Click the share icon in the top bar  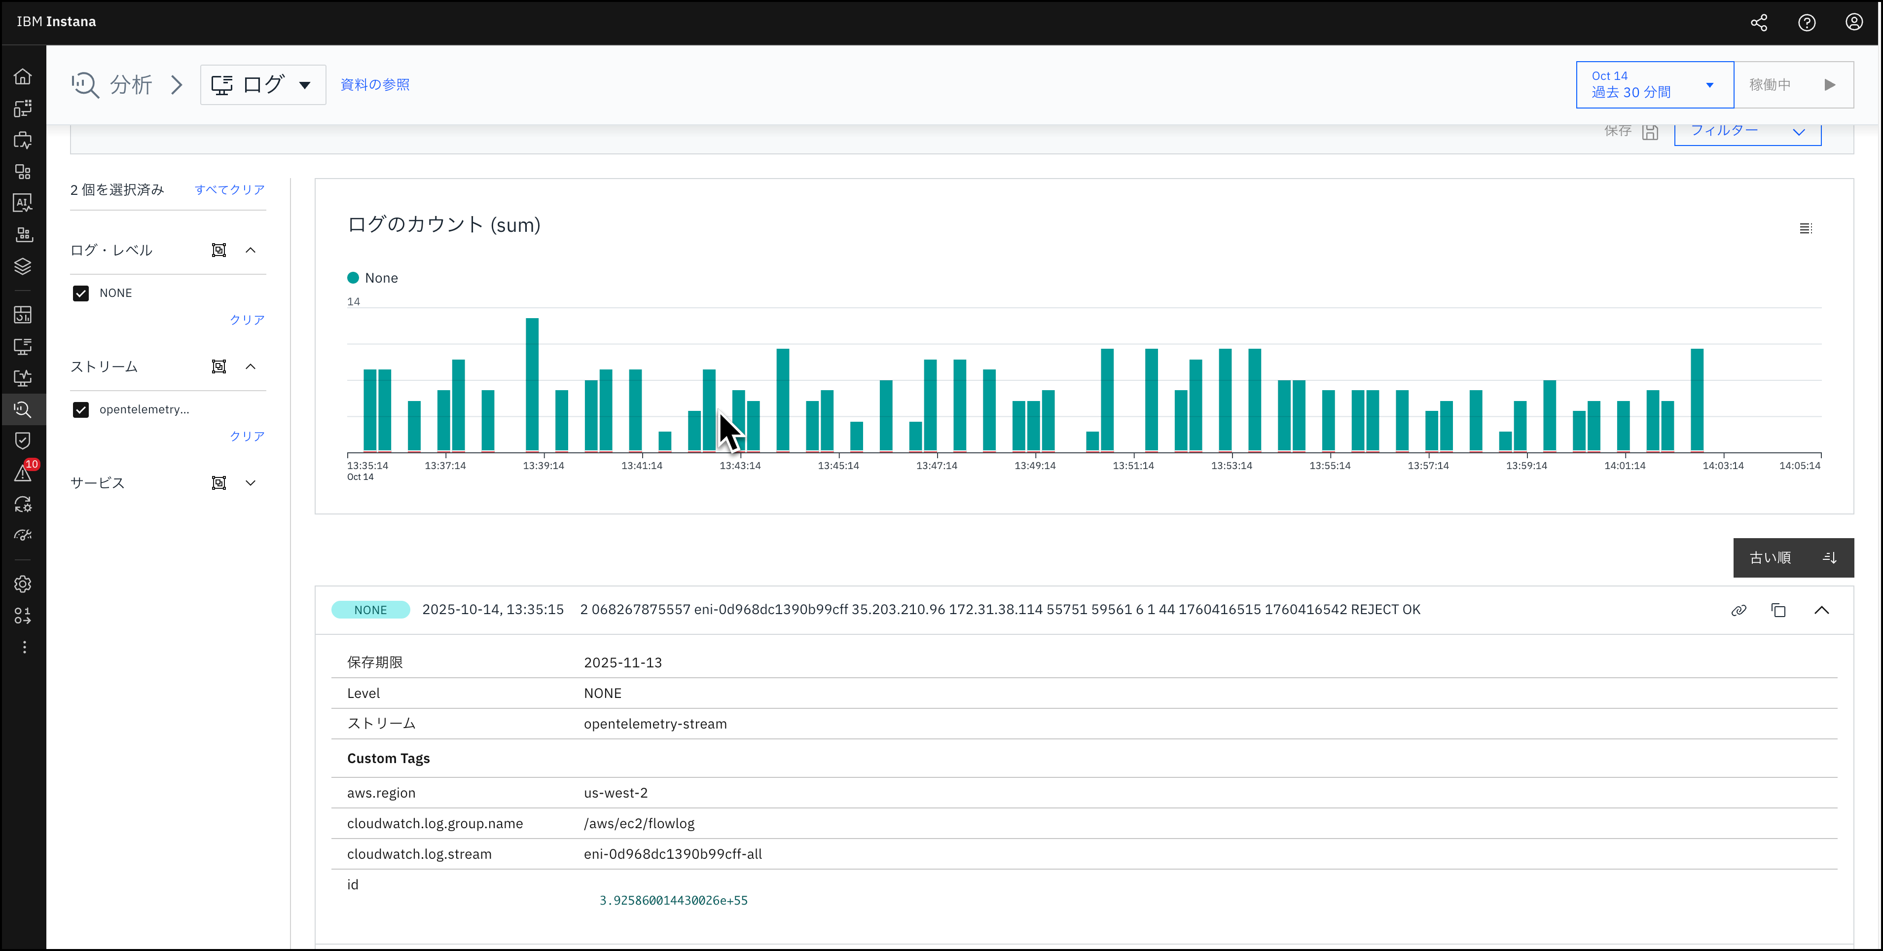(x=1759, y=23)
